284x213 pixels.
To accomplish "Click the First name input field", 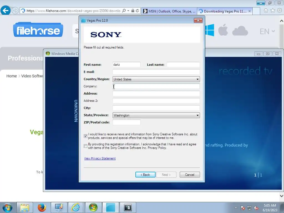I will 126,65.
